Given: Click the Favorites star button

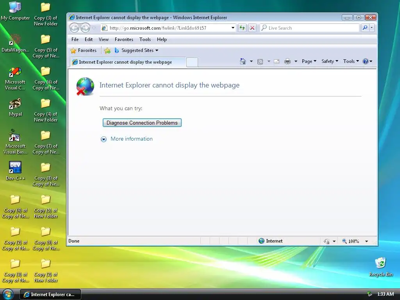Looking at the screenshot, I should click(x=84, y=50).
